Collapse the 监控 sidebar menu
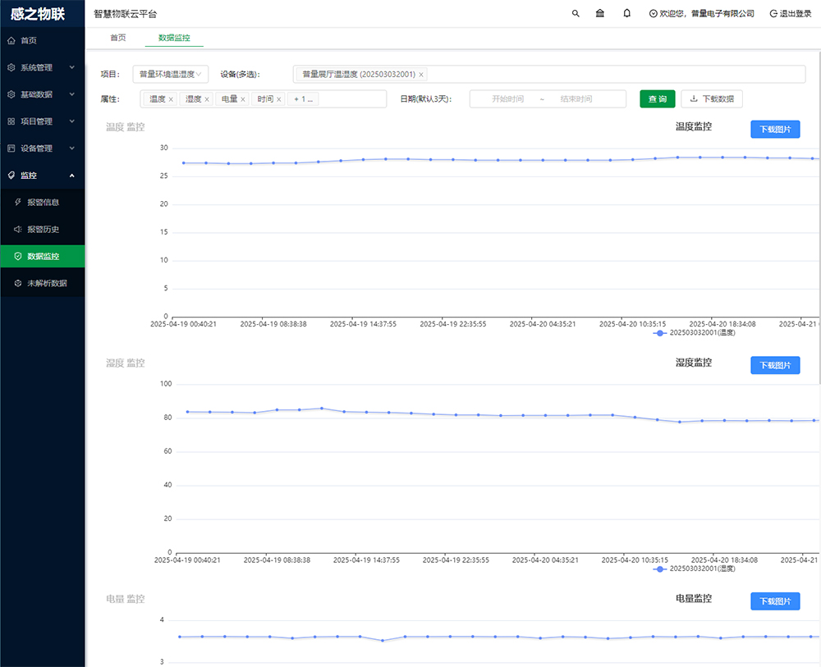Viewport: 821px width, 667px height. click(42, 175)
